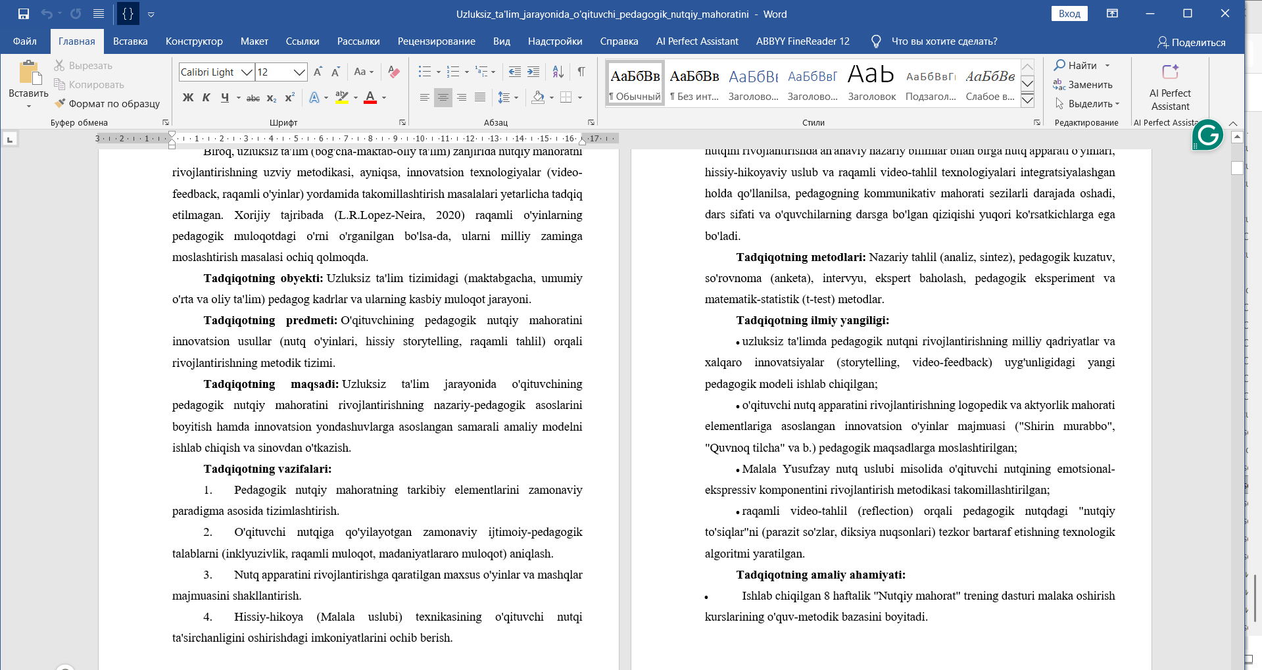Apply the Обычный style
This screenshot has width=1262, height=670.
[635, 84]
